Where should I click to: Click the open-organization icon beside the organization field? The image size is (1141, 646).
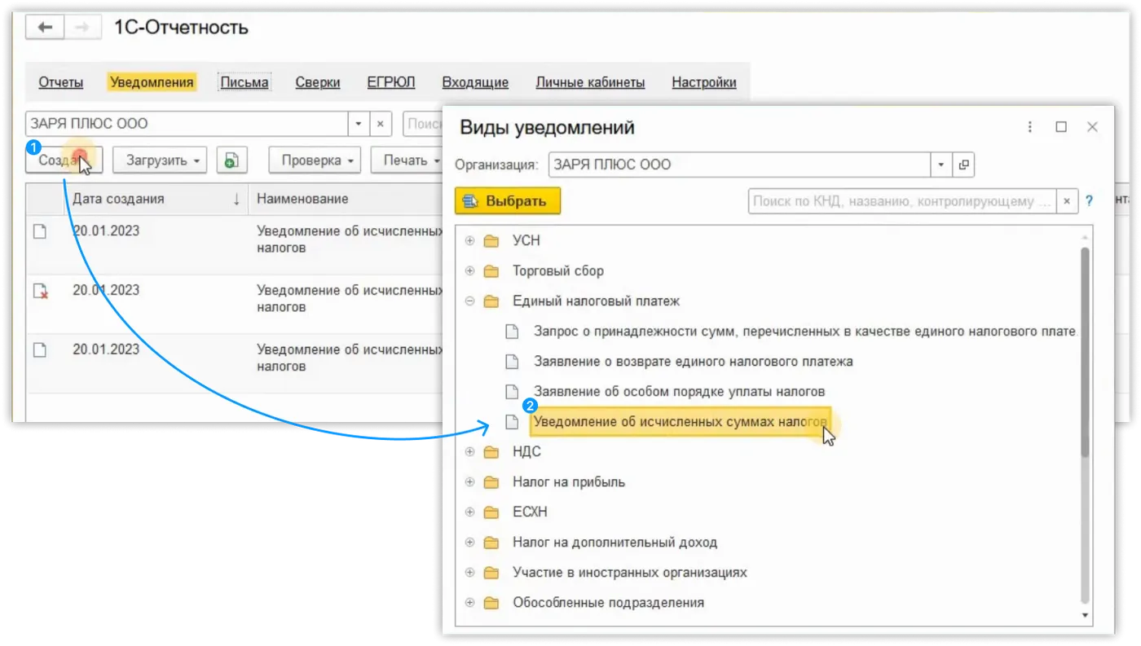(x=963, y=165)
